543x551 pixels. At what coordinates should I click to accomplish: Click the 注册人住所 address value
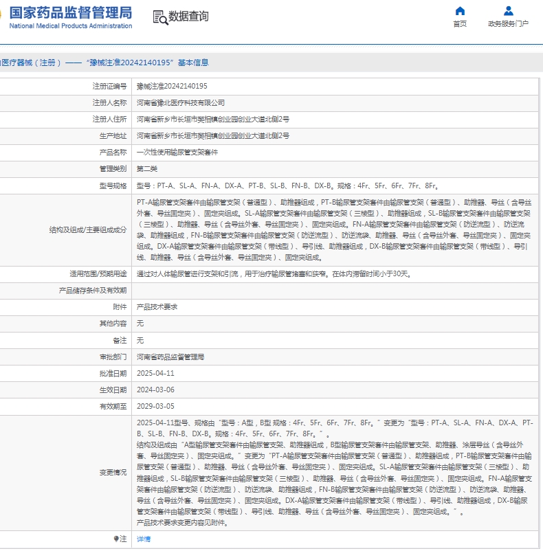213,120
